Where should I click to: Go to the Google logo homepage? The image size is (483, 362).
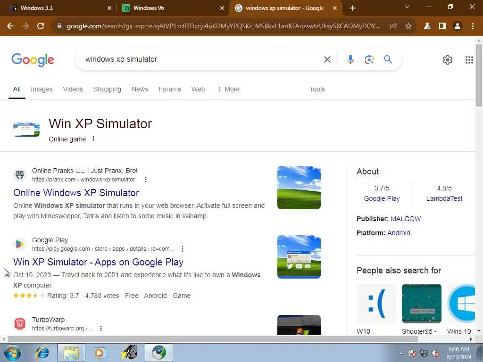pos(33,60)
